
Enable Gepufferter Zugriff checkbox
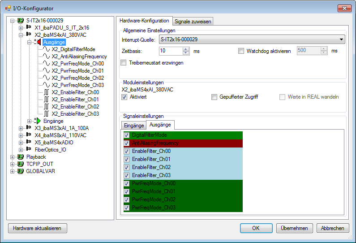pos(214,97)
